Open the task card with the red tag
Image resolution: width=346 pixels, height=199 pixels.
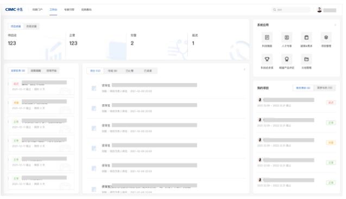pos(41,86)
